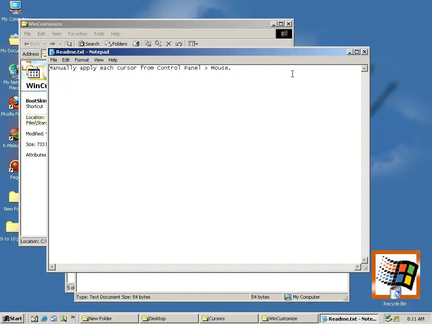The width and height of the screenshot is (432, 324).
Task: Click the Start button
Action: tap(12, 319)
